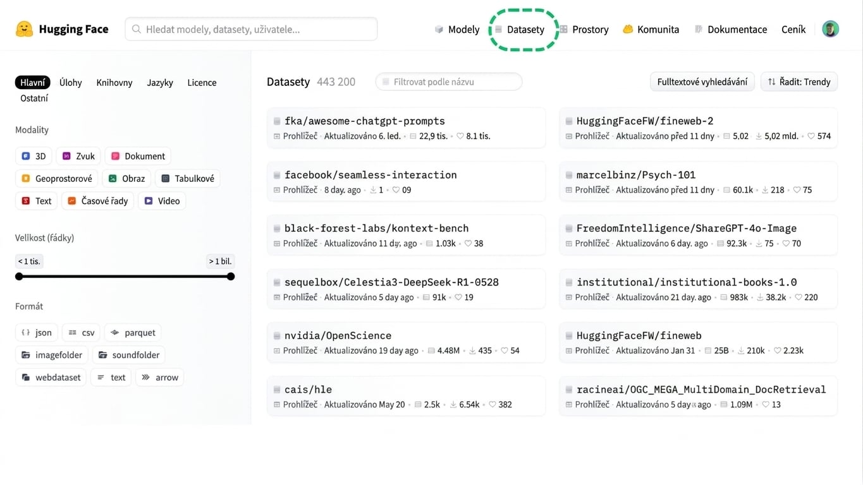
Task: Click the Hugging Face logo emoji
Action: tap(24, 29)
